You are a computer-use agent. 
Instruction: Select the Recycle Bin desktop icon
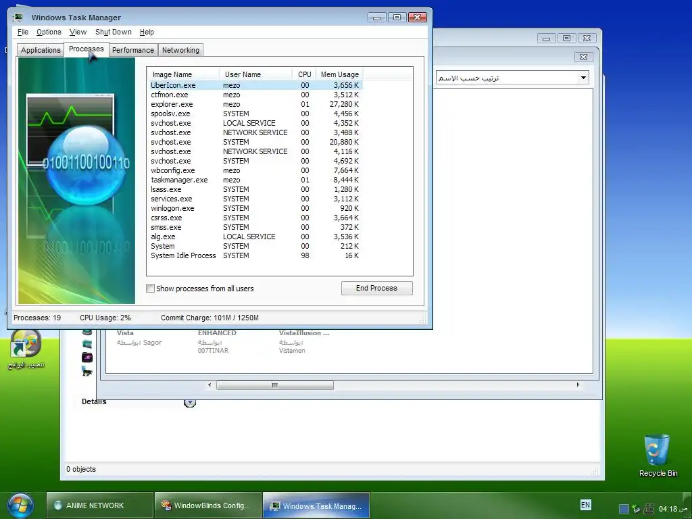pos(657,455)
